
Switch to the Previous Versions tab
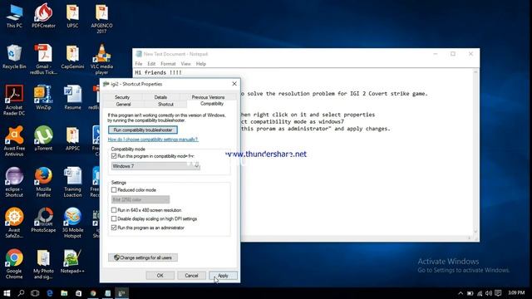point(208,97)
